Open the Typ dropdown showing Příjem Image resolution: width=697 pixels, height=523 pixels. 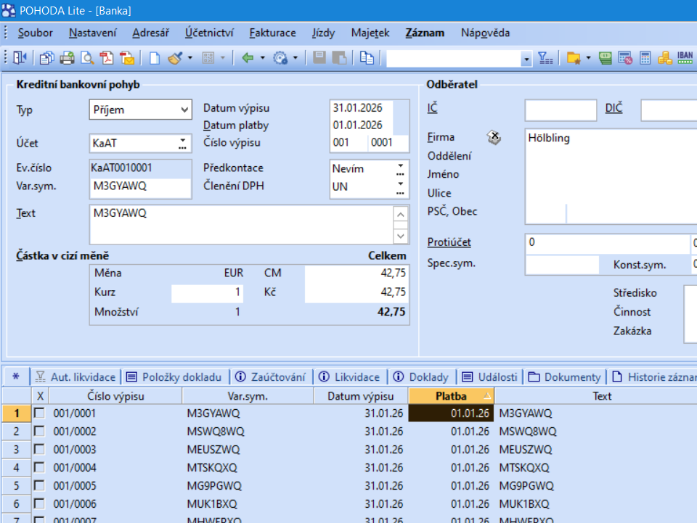[x=184, y=110]
